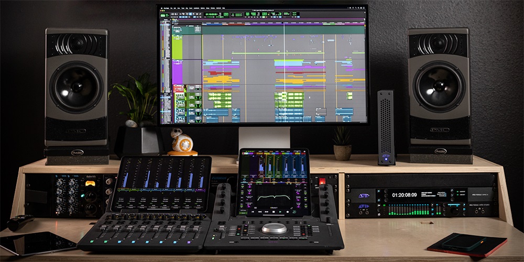Open the File menu in Pro Tools

[171, 8]
